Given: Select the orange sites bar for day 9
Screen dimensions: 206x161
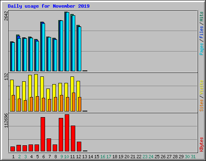Looking at the screenshot, I should click(62, 103).
